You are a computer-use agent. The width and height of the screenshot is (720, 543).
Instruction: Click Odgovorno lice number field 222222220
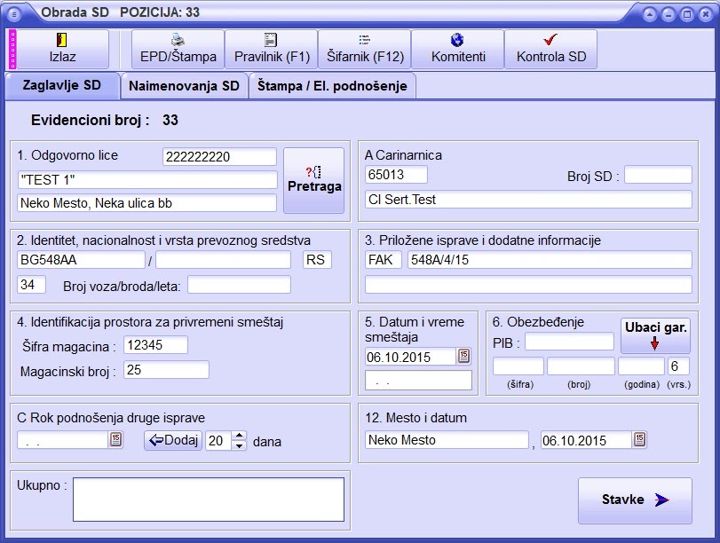coord(219,156)
